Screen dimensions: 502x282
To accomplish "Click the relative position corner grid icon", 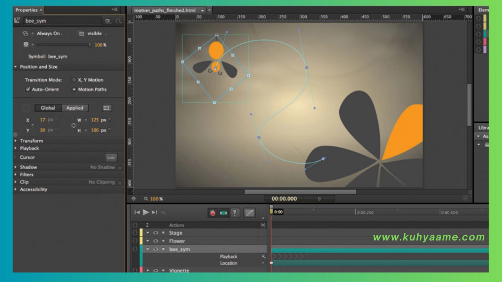I will (26, 108).
